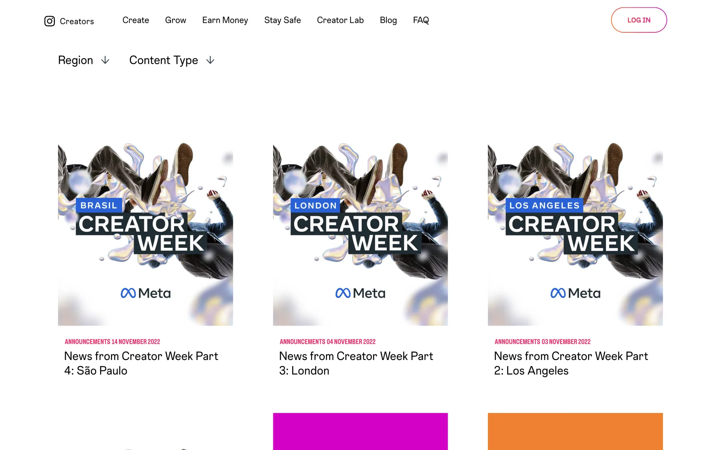This screenshot has height=450, width=721.
Task: Visit the Blog link
Action: (x=388, y=20)
